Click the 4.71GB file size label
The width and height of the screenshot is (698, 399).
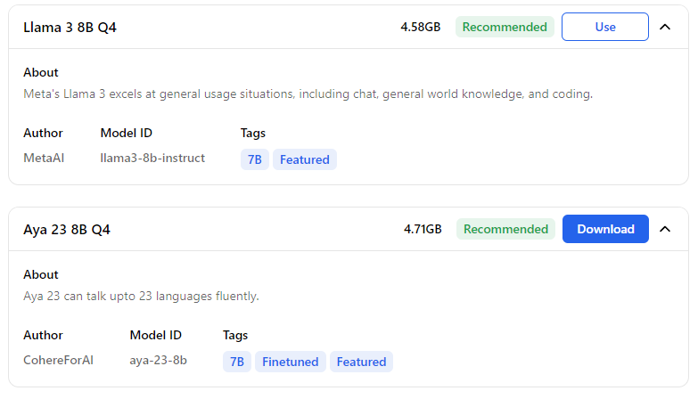[x=423, y=230]
